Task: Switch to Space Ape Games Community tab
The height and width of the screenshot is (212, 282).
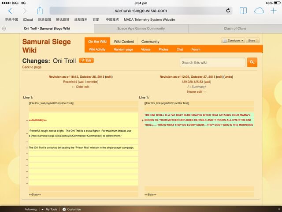Action: pyautogui.click(x=141, y=28)
